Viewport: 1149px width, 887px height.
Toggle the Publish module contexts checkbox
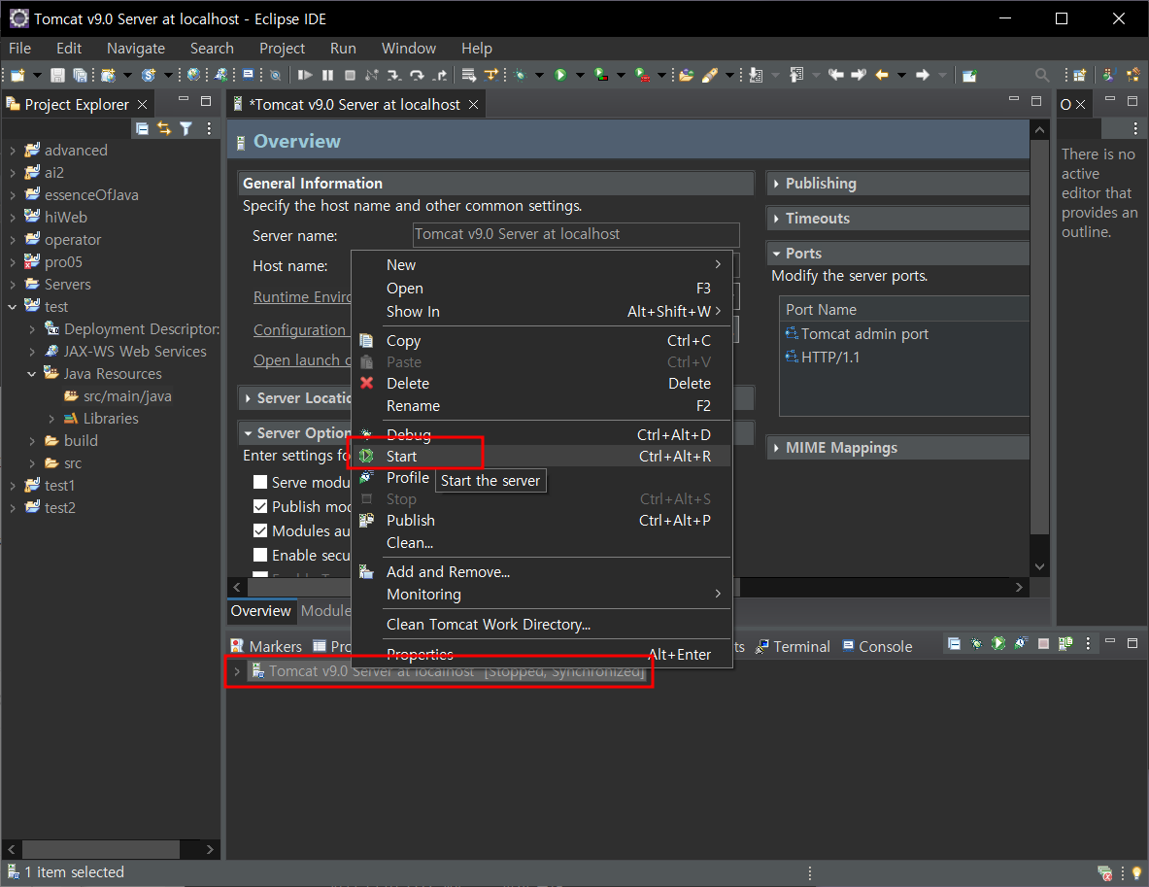[260, 506]
